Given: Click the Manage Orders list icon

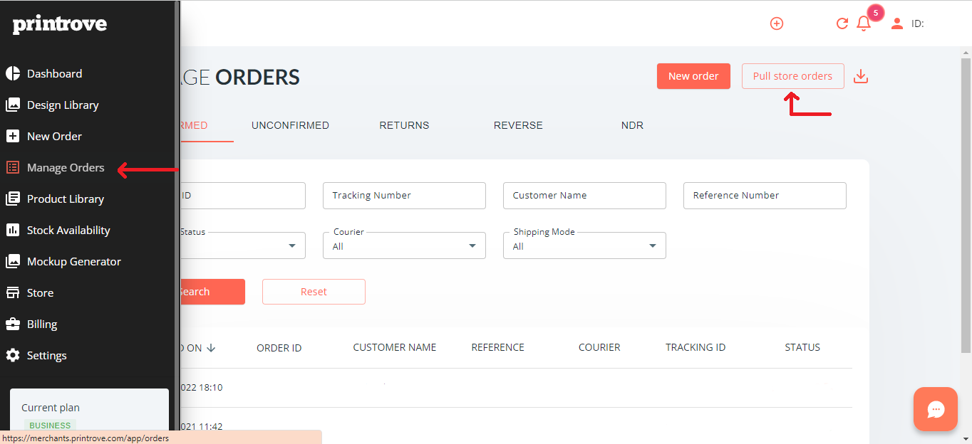Looking at the screenshot, I should (x=13, y=167).
